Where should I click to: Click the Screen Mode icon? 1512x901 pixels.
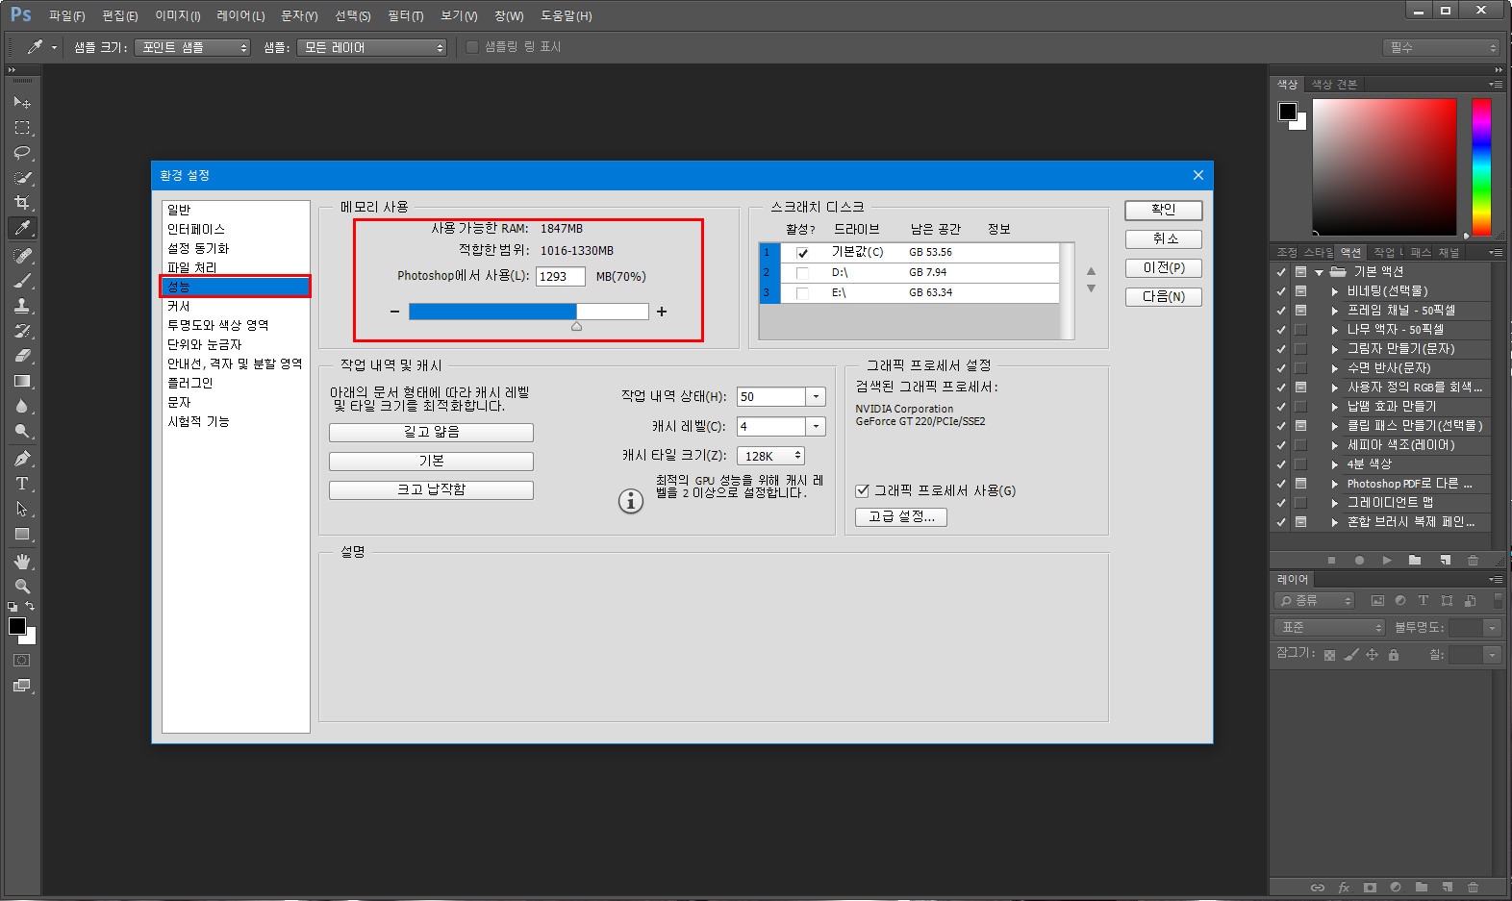[x=22, y=686]
